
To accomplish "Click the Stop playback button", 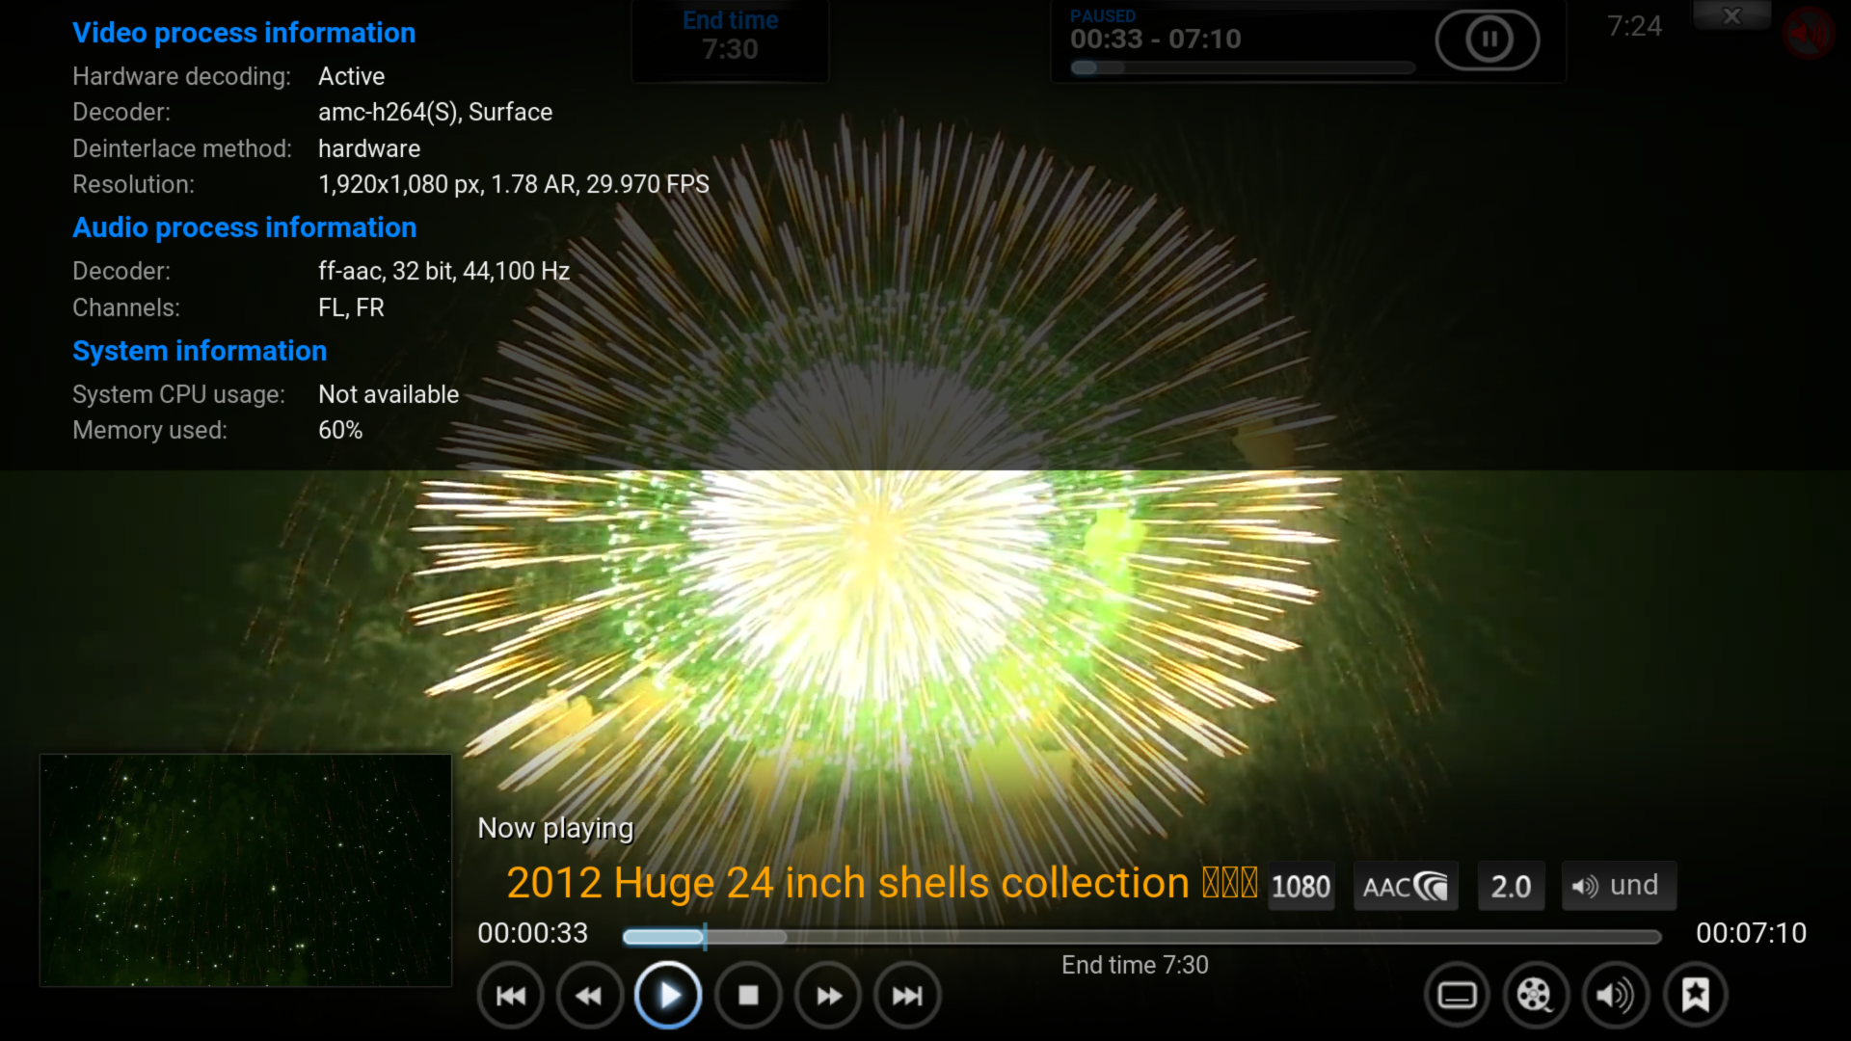I will point(748,996).
